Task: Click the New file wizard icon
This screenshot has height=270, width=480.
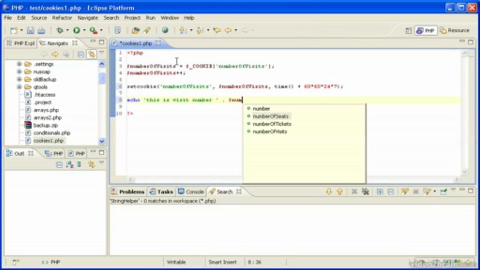Action: pyautogui.click(x=14, y=30)
